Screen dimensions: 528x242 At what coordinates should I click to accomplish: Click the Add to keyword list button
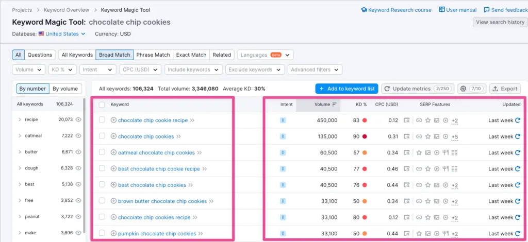tap(347, 89)
